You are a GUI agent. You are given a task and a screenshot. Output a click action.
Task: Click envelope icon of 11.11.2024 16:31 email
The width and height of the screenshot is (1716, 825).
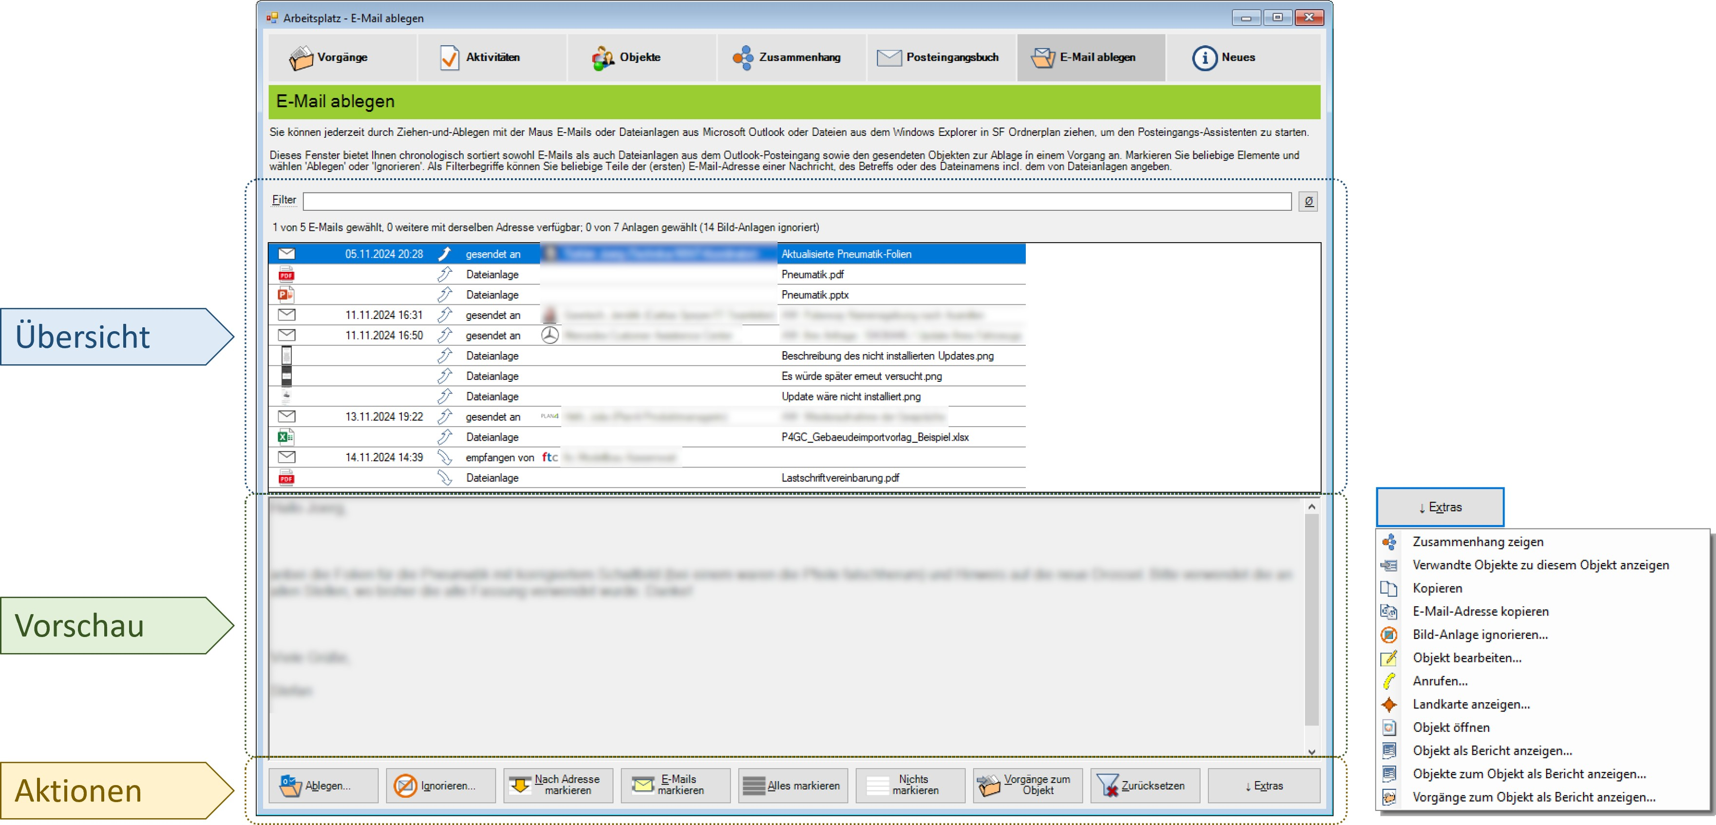pyautogui.click(x=286, y=314)
